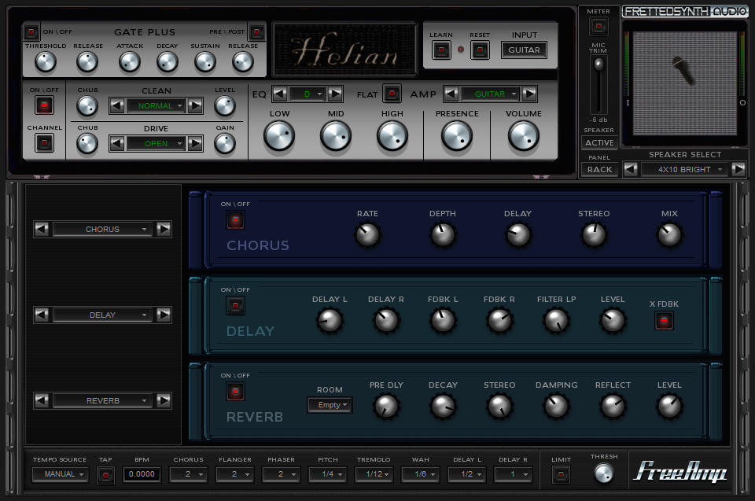Click the EQ LOW knob
The image size is (755, 501).
tap(279, 136)
